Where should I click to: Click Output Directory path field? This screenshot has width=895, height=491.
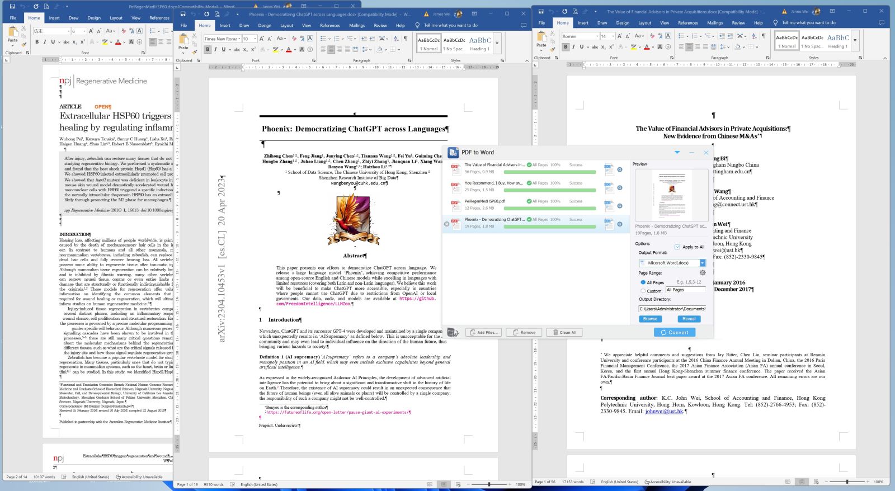coord(672,309)
